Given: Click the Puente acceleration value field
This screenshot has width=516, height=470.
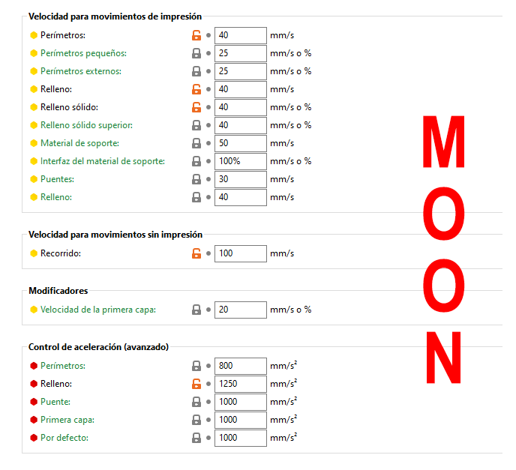Looking at the screenshot, I should pos(240,402).
